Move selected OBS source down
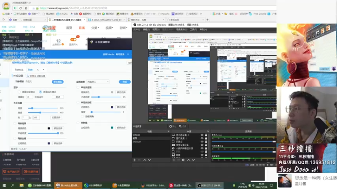Screen dimensions: 337x189 pyautogui.click(x=193, y=160)
